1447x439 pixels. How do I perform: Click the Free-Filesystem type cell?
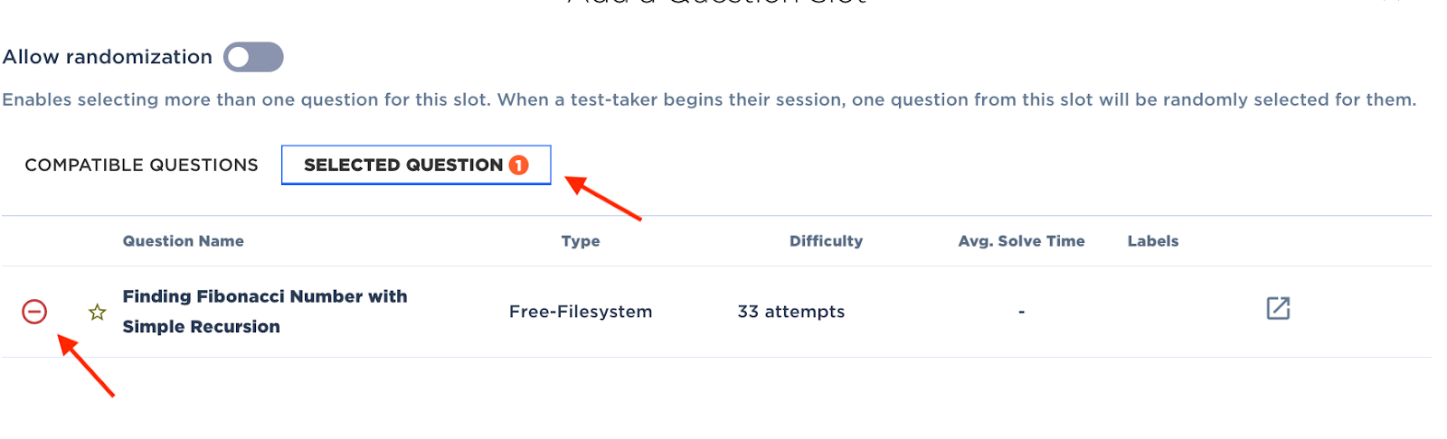click(x=581, y=312)
